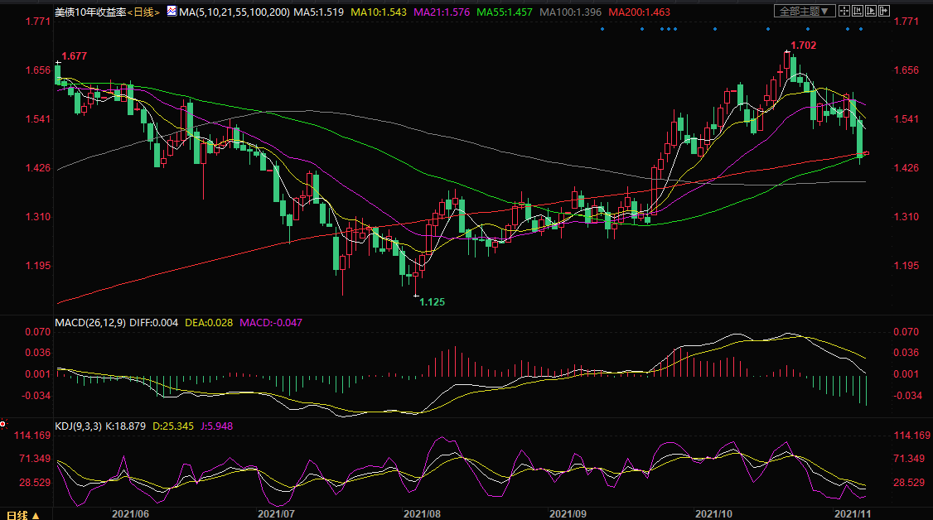Click the 1.125 low price marker
The image size is (933, 520).
click(432, 302)
